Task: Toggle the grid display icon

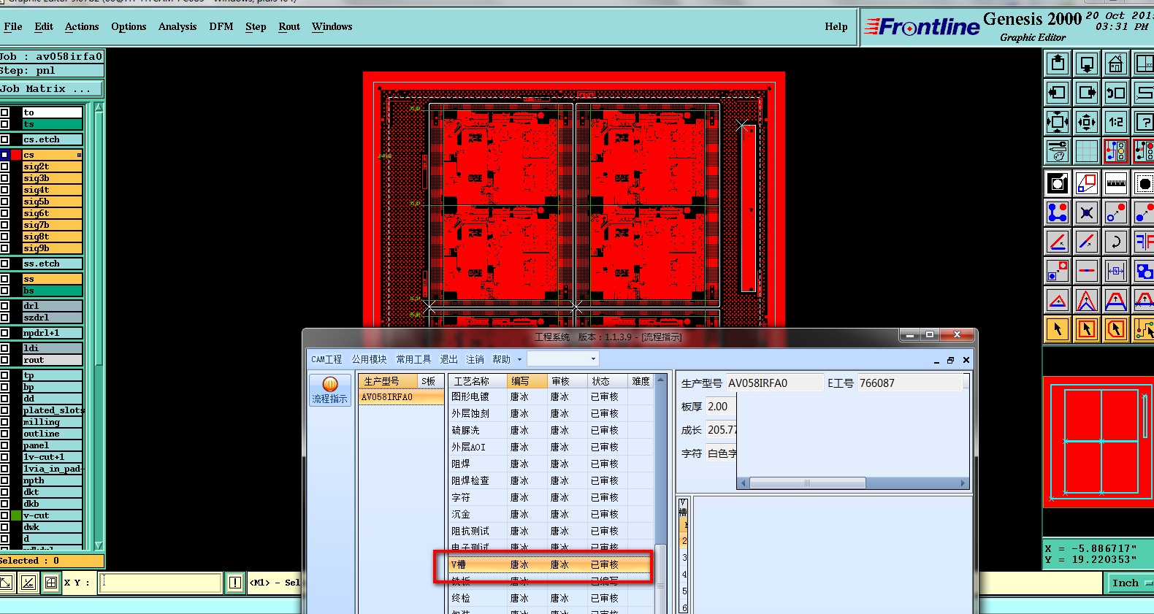Action: [x=1087, y=151]
